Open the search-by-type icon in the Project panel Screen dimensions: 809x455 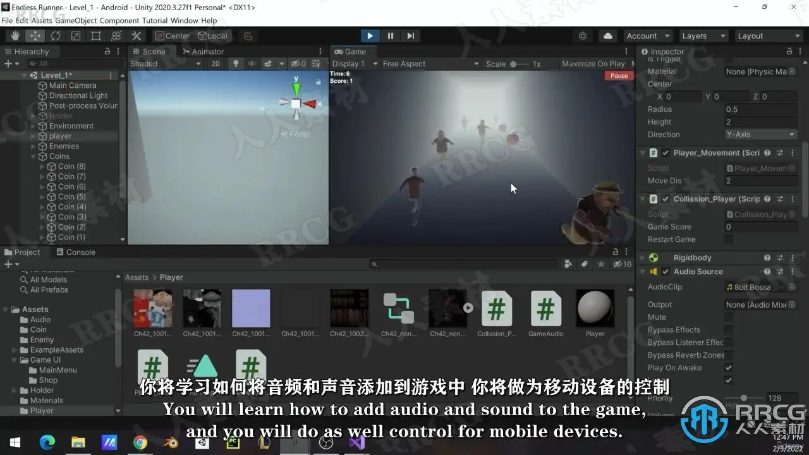568,264
